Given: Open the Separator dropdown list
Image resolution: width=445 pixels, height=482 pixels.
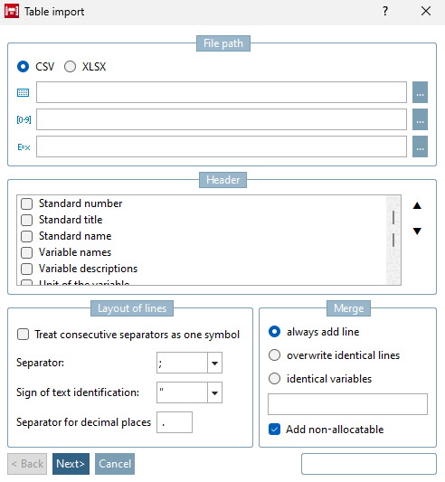Looking at the screenshot, I should click(214, 363).
